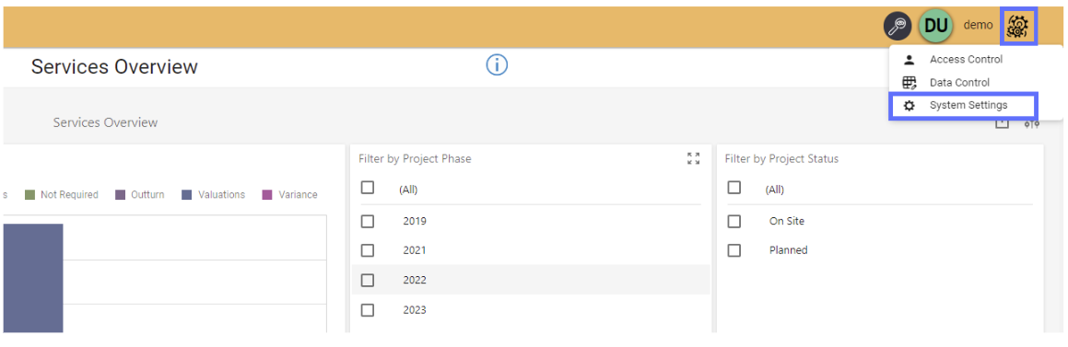The image size is (1068, 347).
Task: Click the blue information icon
Action: [x=498, y=65]
